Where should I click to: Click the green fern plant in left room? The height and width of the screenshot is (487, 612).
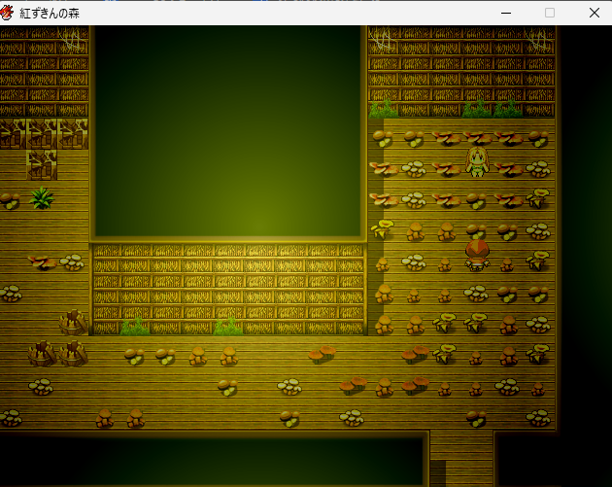(42, 197)
